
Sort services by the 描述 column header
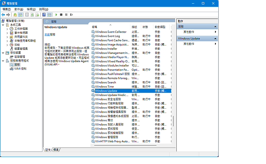click(136, 27)
